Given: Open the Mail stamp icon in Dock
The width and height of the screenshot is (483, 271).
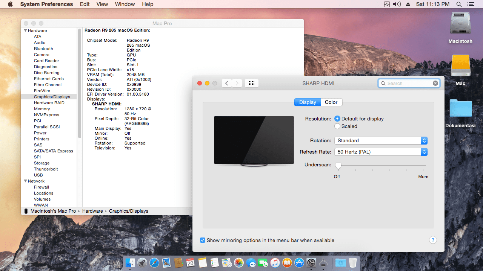Looking at the screenshot, I should click(166, 263).
